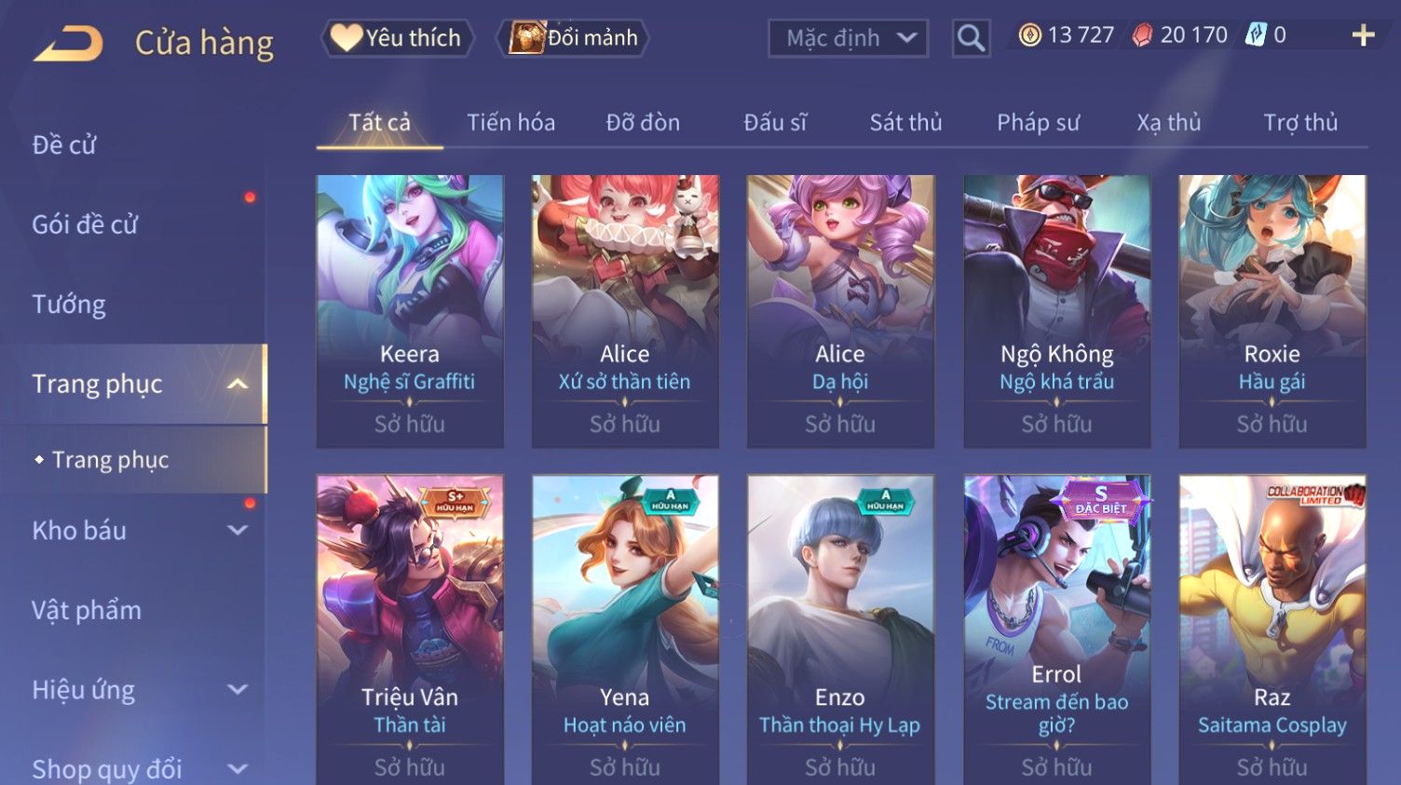Select Raz Saitama Cosplay skin card
Image resolution: width=1401 pixels, height=785 pixels.
(1272, 629)
